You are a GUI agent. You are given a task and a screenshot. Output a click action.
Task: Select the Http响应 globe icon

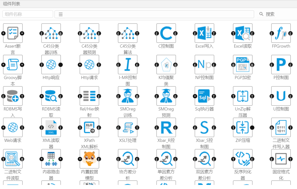pyautogui.click(x=51, y=65)
